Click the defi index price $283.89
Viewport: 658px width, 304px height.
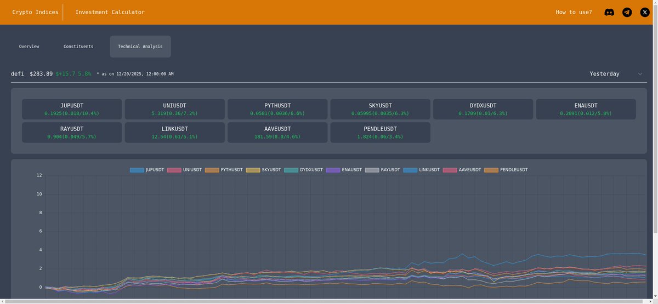(41, 74)
